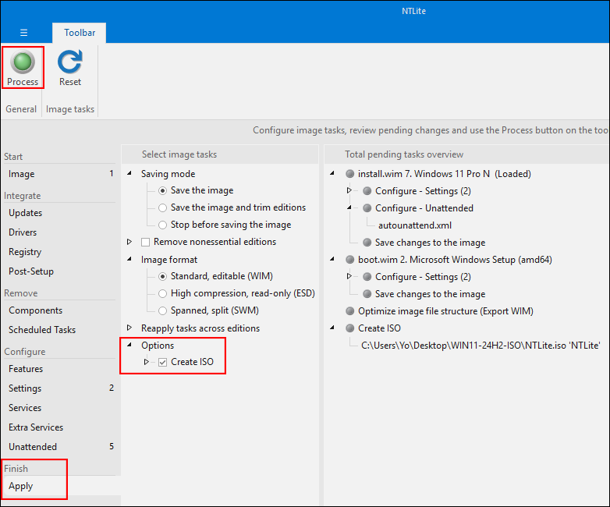Open the hamburger menu icon

coord(24,33)
